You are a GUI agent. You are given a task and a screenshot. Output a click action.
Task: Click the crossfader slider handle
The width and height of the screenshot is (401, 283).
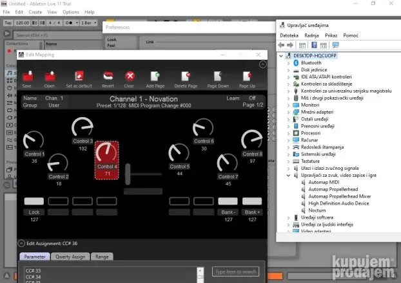pyautogui.click(x=128, y=174)
